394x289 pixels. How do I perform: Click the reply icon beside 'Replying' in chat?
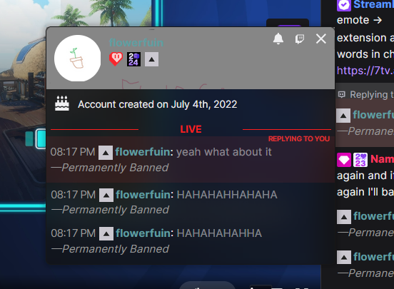point(341,95)
